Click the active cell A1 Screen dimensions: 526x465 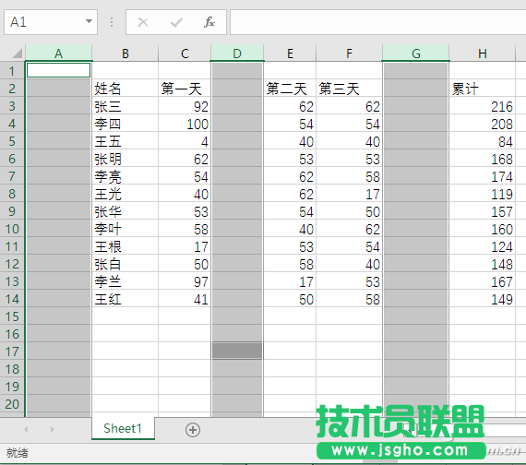coord(59,70)
